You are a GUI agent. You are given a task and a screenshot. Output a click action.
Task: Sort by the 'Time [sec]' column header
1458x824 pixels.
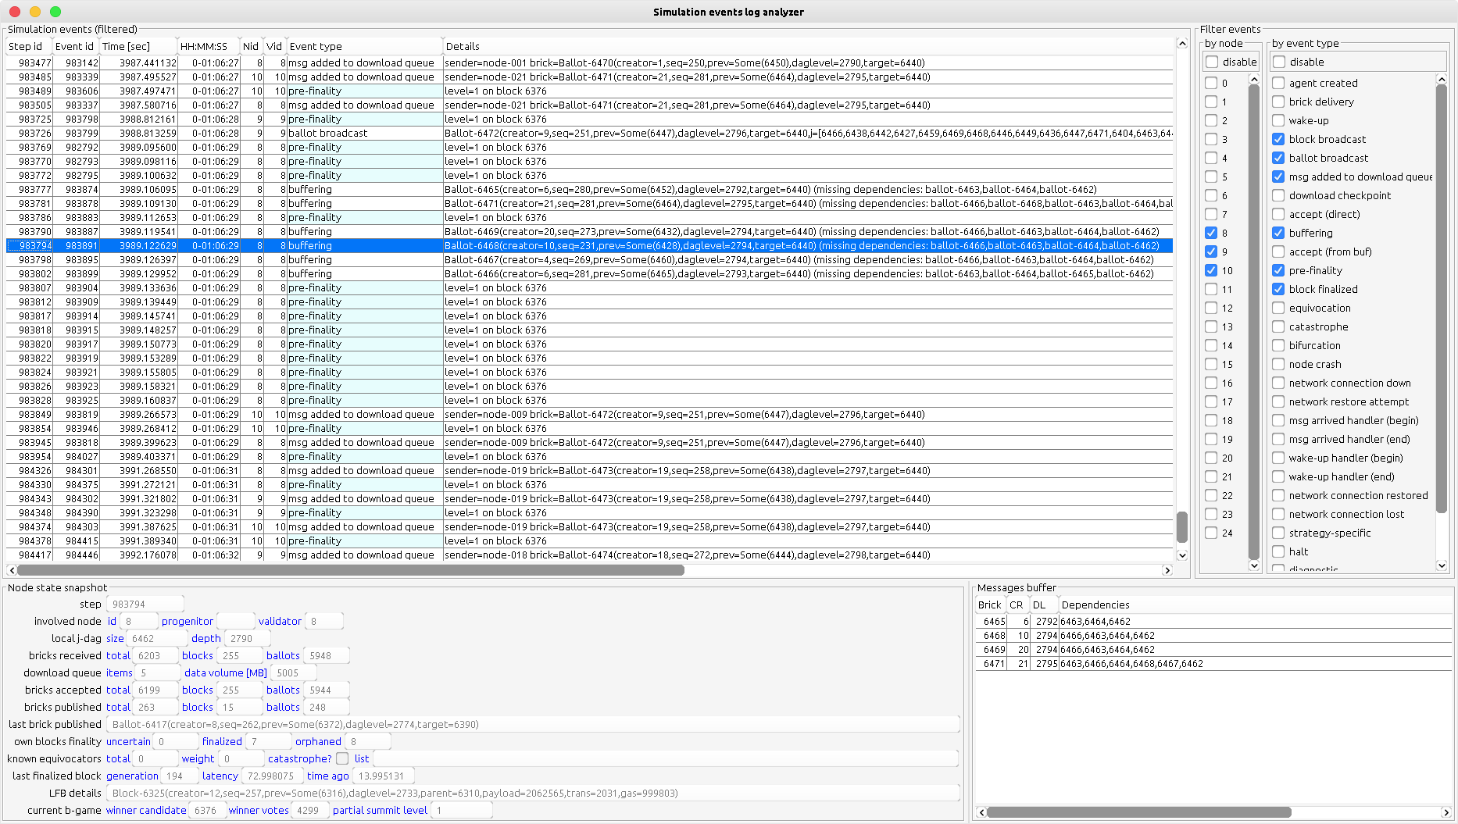coord(138,46)
